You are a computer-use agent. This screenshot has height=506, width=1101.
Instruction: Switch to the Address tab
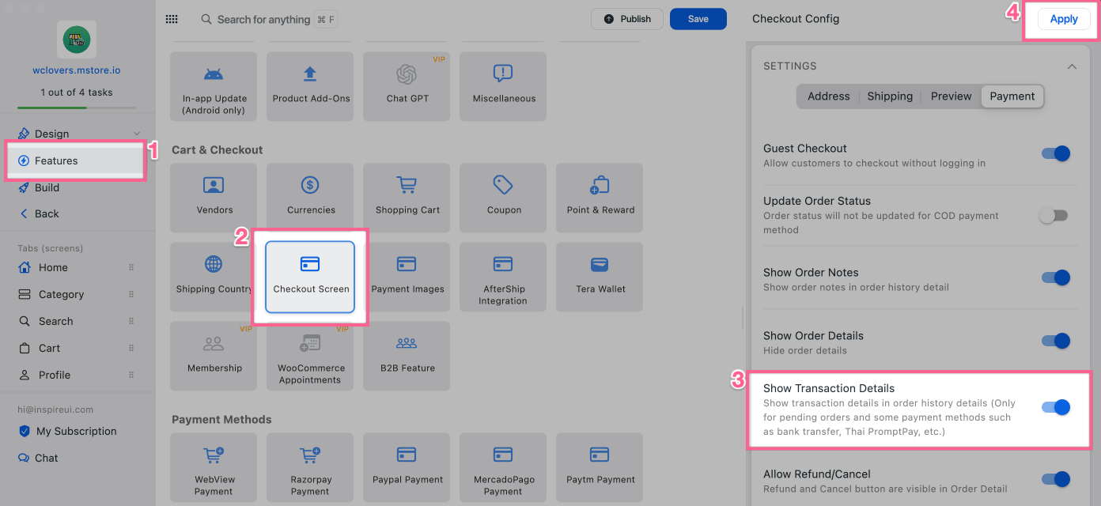click(828, 96)
